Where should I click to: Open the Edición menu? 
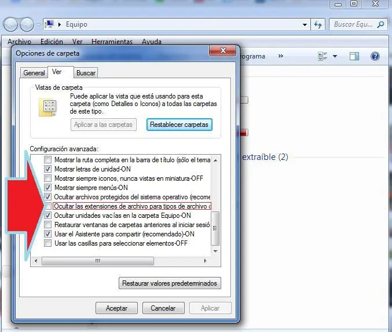tap(52, 42)
